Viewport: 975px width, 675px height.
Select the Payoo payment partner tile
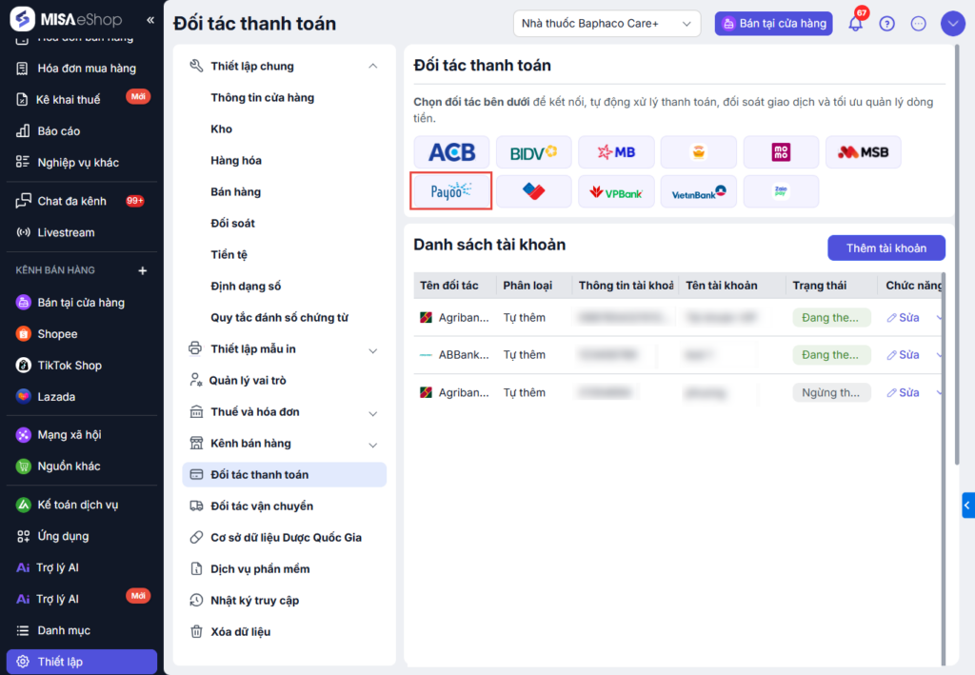tap(451, 190)
